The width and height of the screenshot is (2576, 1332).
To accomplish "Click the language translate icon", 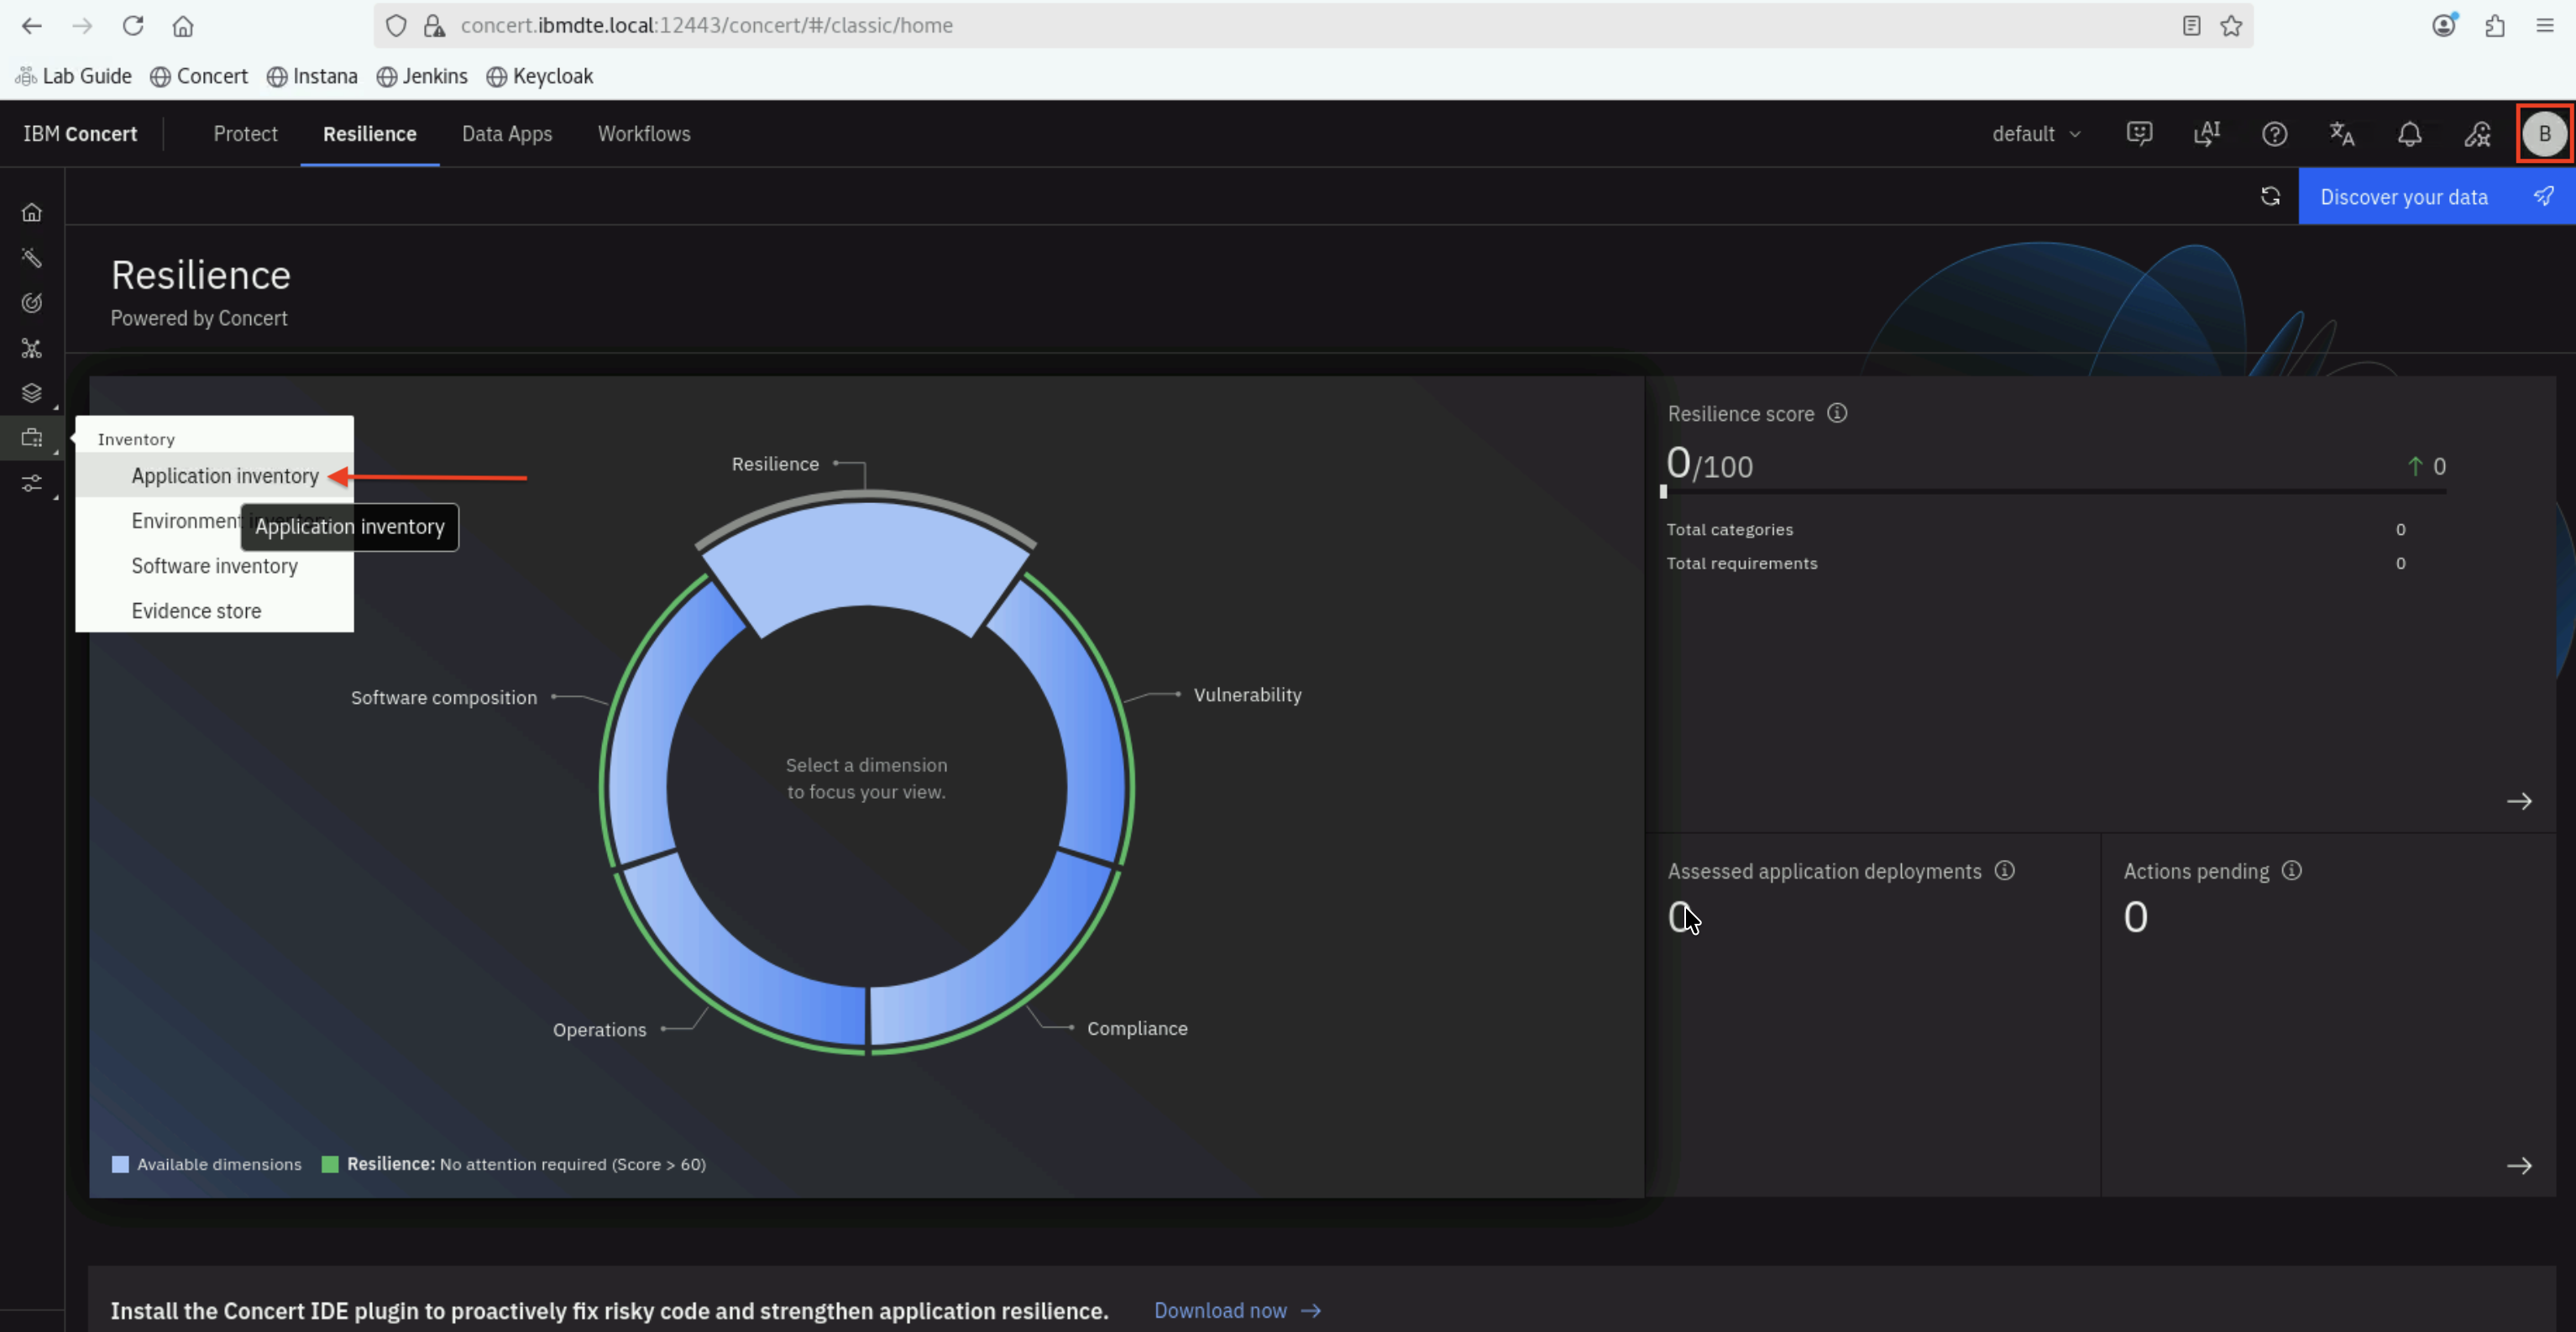I will (2342, 134).
